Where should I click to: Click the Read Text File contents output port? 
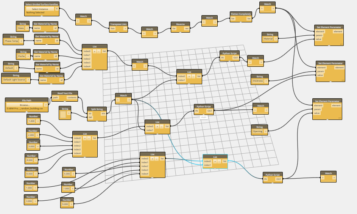[x=72, y=98]
